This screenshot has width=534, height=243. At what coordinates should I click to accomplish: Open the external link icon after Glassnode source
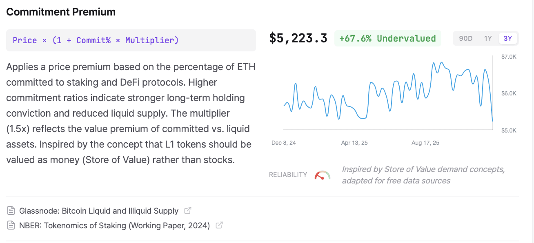coord(188,211)
